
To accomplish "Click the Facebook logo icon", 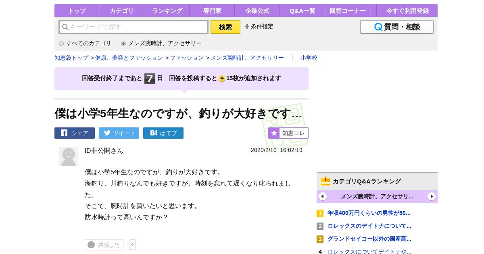I will click(64, 133).
